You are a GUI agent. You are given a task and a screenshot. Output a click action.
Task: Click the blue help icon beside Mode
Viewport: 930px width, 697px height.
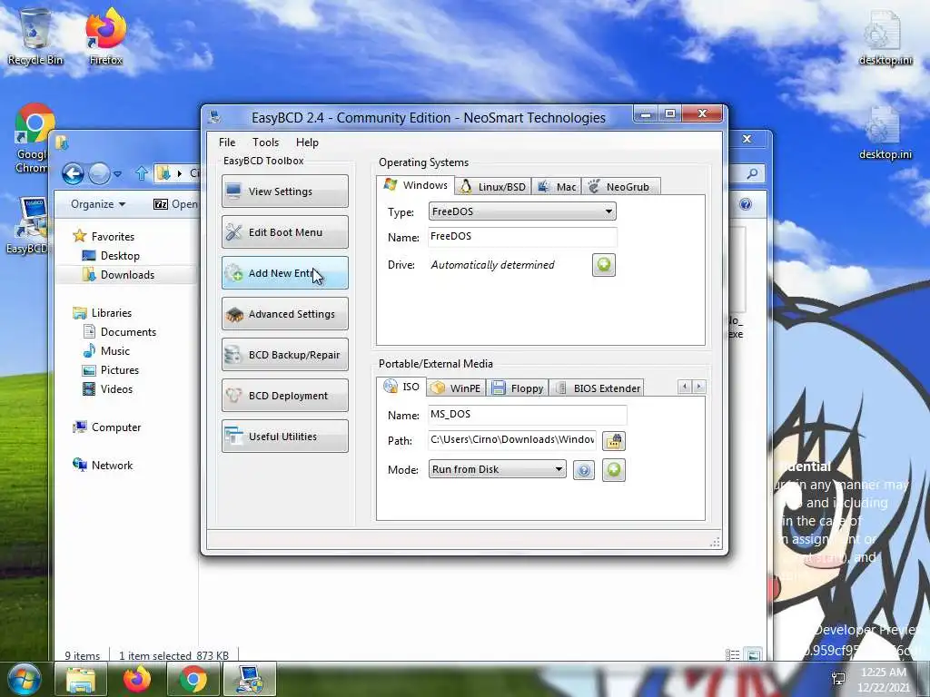[x=584, y=471]
